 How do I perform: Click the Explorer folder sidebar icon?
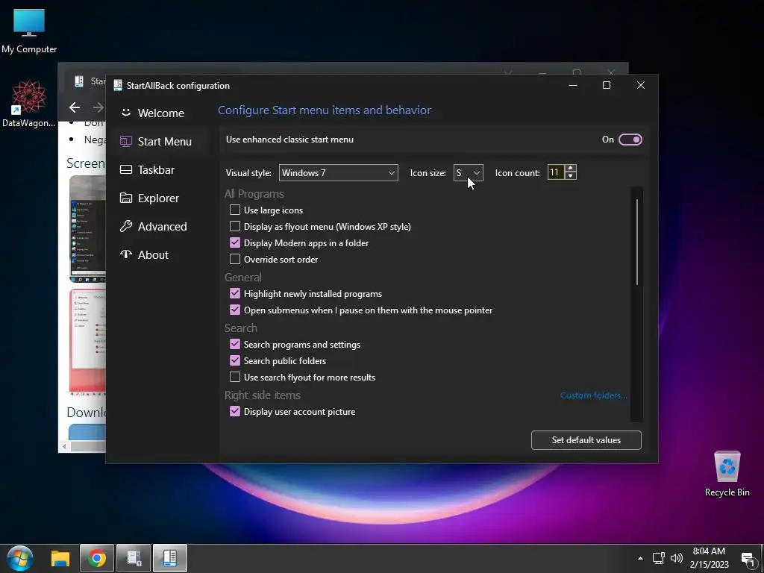[x=125, y=198]
